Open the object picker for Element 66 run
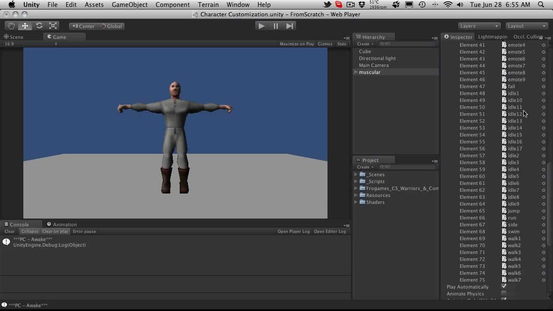 point(543,218)
